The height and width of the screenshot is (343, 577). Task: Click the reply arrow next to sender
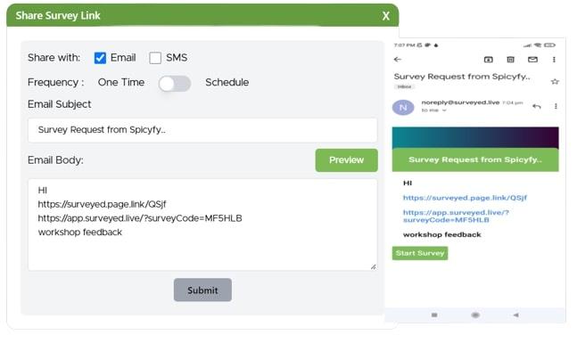pos(537,106)
